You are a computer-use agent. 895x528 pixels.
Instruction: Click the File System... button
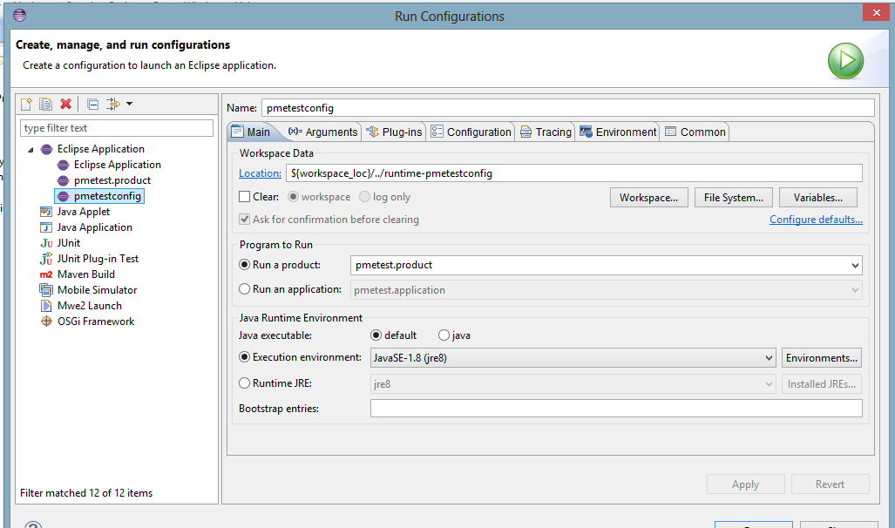click(x=734, y=198)
